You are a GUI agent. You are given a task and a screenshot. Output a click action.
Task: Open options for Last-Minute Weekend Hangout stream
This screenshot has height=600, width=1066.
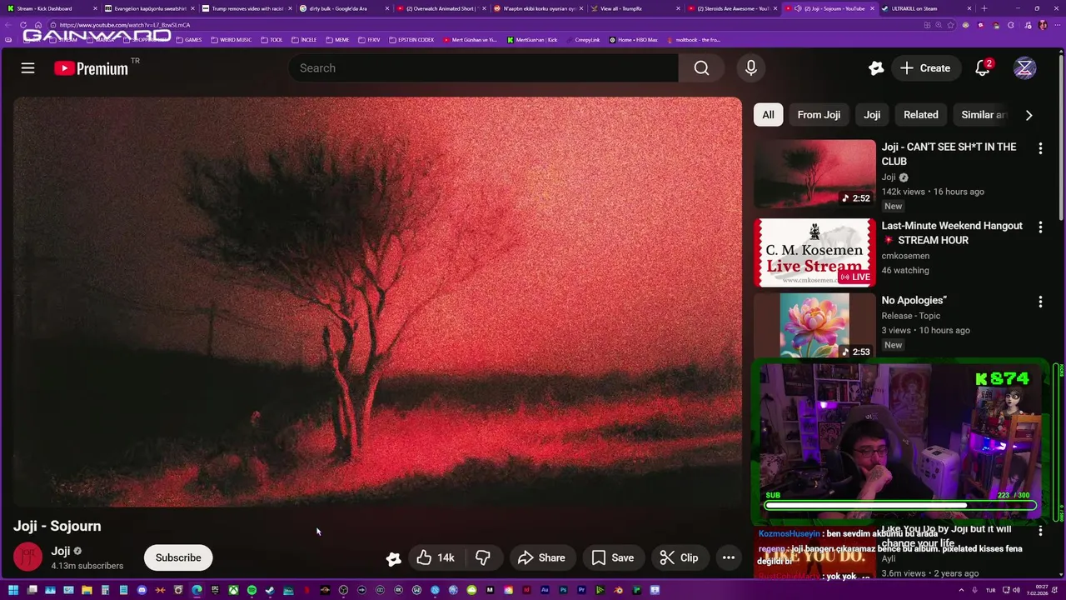[1040, 227]
